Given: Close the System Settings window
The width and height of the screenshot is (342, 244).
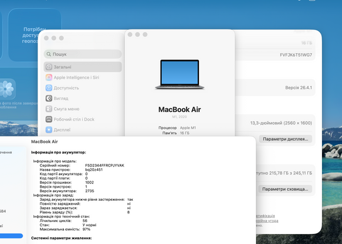Looking at the screenshot, I should 46,38.
